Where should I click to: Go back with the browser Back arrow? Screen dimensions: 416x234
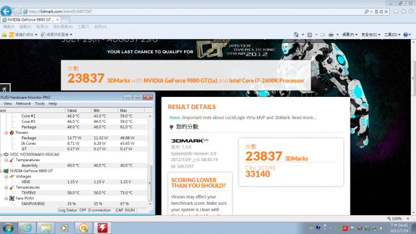pyautogui.click(x=6, y=12)
